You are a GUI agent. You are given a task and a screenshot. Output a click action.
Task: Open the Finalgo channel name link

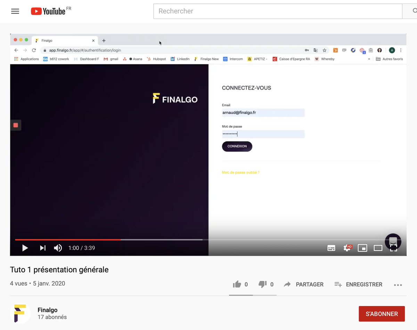(x=48, y=310)
